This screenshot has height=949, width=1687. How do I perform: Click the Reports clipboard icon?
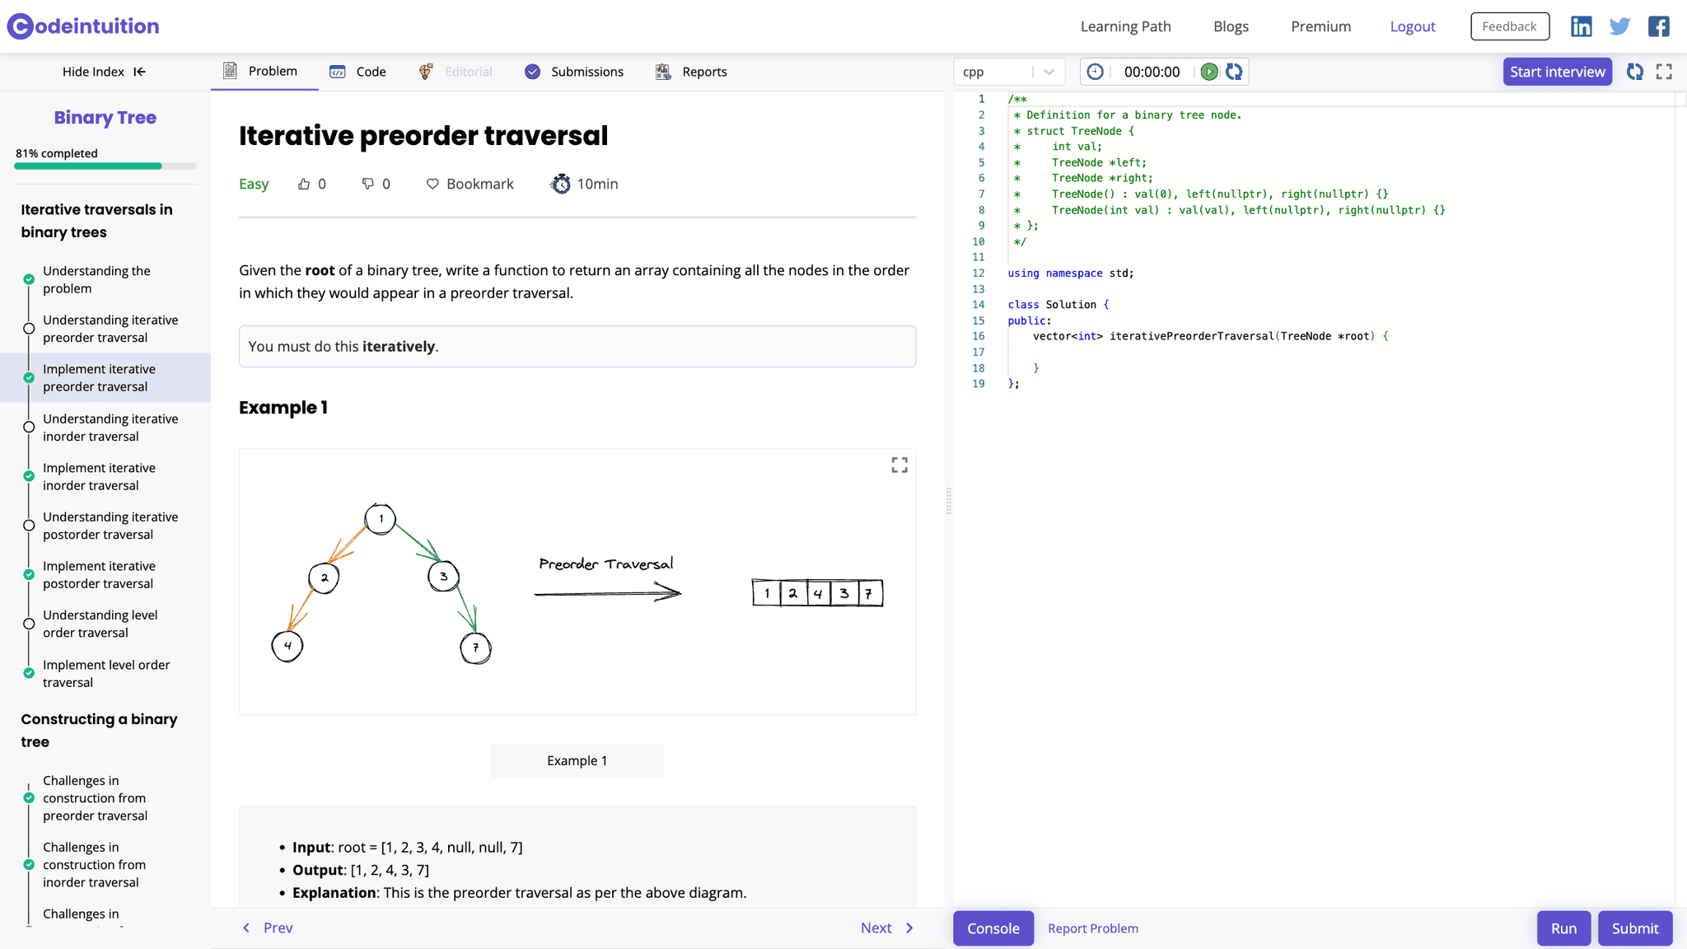coord(662,71)
